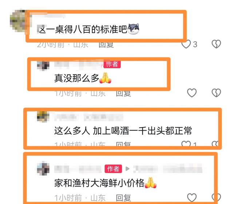Open the author's avatar beside 真没那么多

(43, 66)
